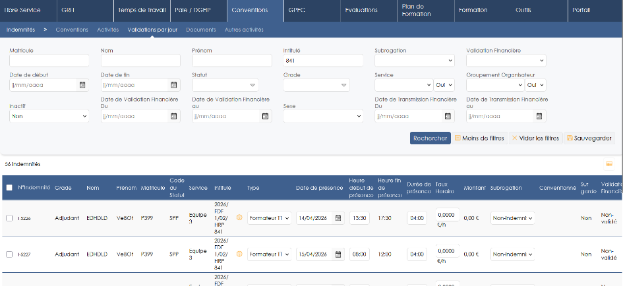Open the Subrogation Non-Indemnisé dropdown in row F5227
623x286 pixels.
[x=512, y=254]
